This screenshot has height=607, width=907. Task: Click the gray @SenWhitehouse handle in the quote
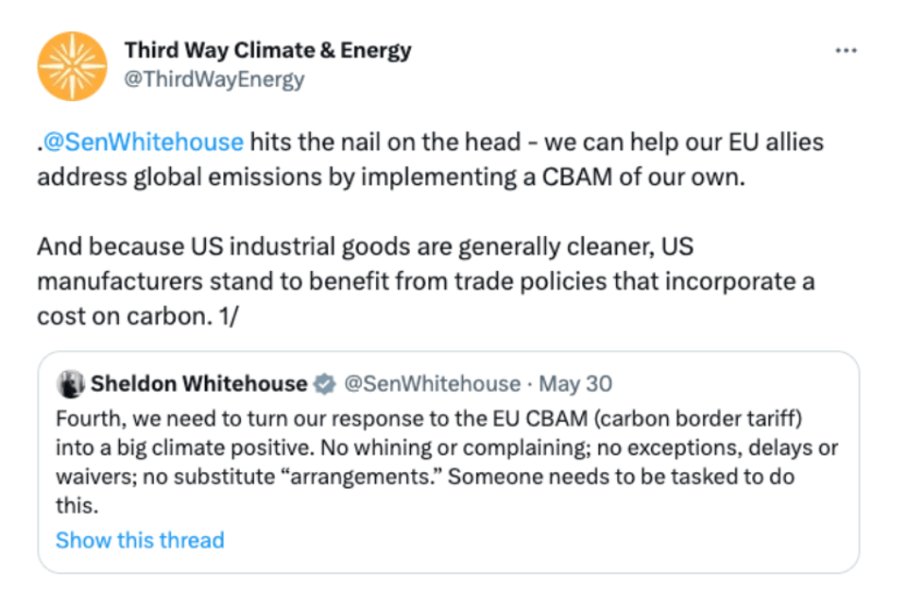[x=431, y=383]
